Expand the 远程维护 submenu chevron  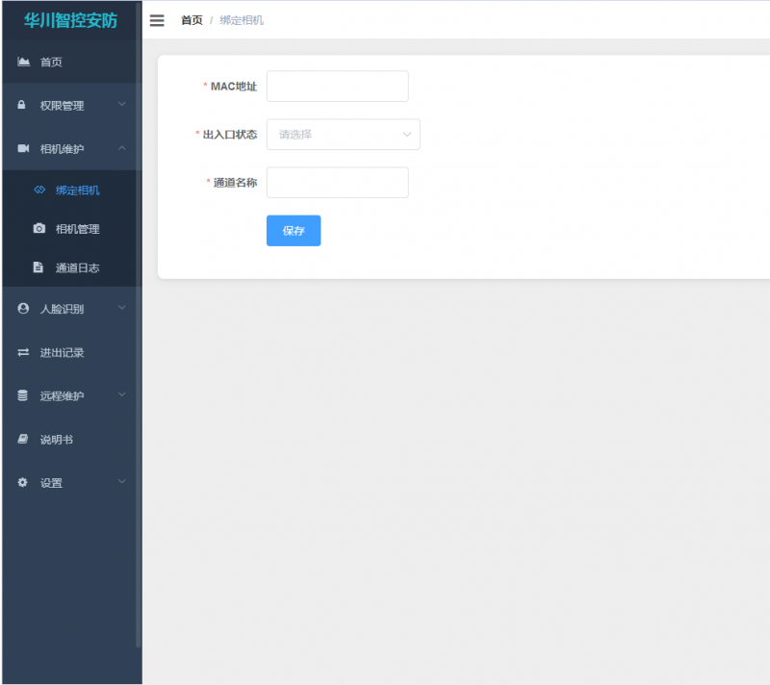(x=122, y=394)
